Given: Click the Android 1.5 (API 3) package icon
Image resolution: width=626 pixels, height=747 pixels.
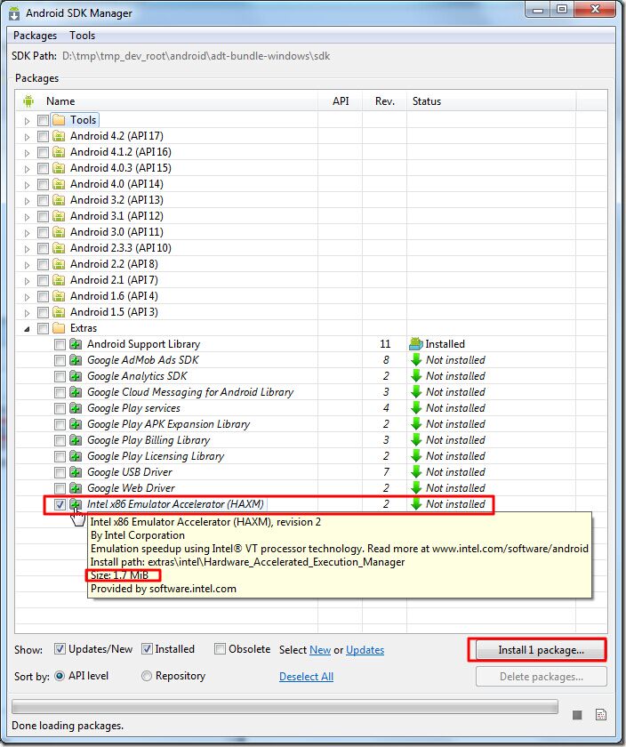Looking at the screenshot, I should click(59, 312).
